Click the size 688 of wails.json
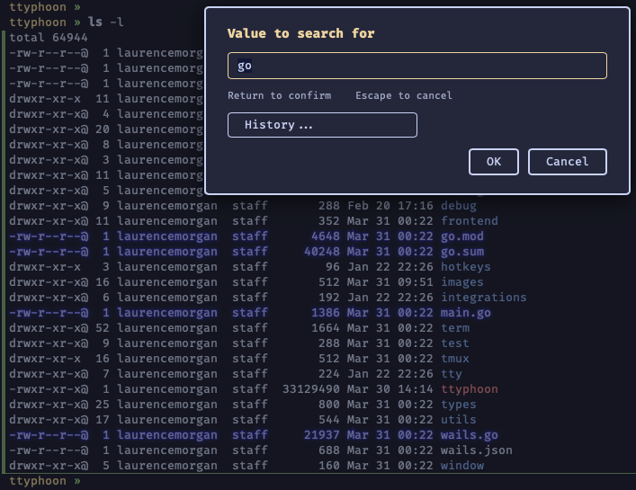This screenshot has width=636, height=490. point(329,450)
